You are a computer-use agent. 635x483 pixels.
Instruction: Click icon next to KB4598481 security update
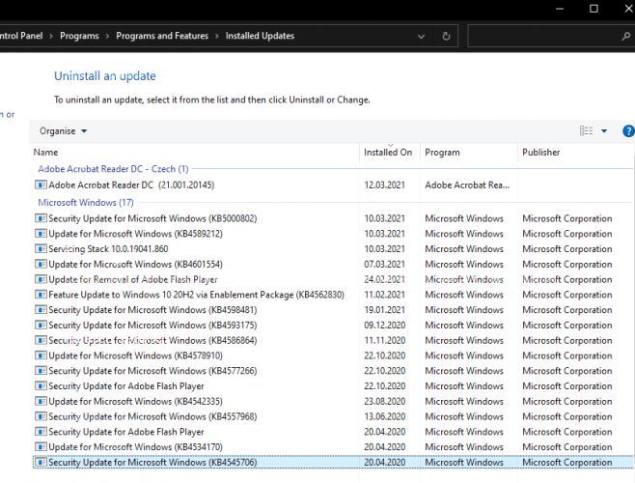[x=41, y=310]
